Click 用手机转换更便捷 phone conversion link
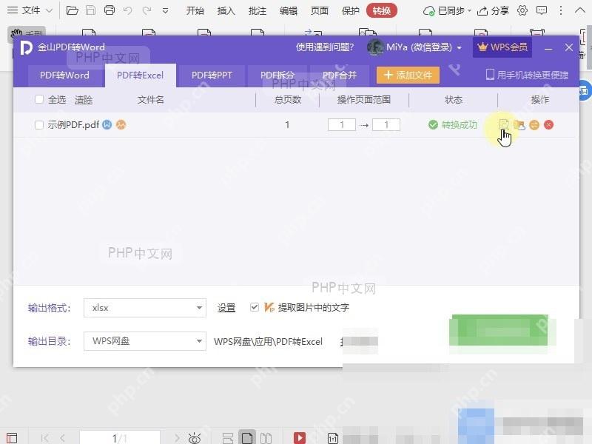 (527, 75)
